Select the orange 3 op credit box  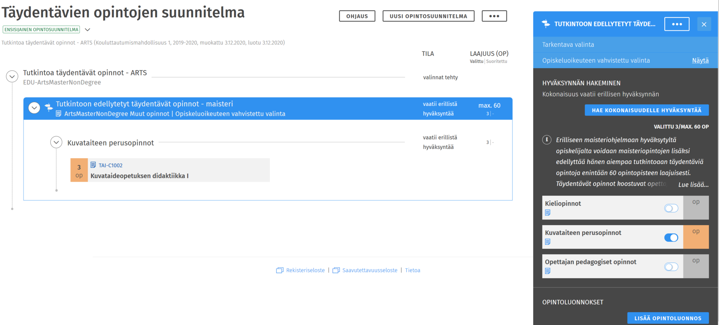coord(79,170)
